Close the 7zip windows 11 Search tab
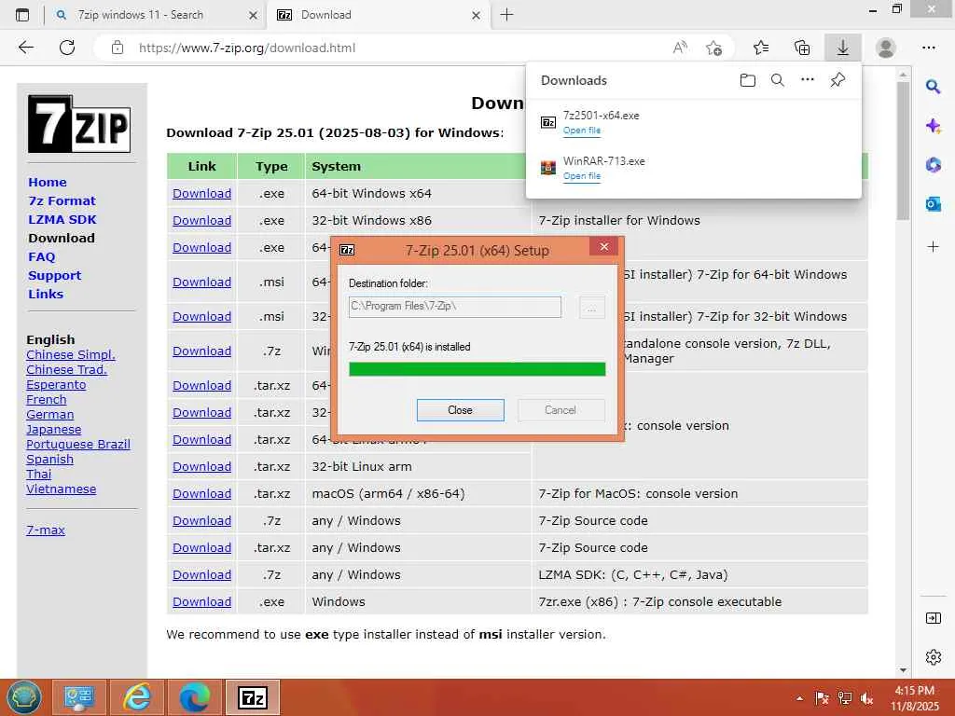Image resolution: width=955 pixels, height=716 pixels. (253, 15)
